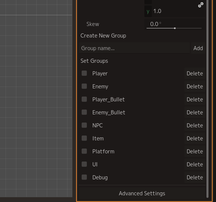The width and height of the screenshot is (216, 202).
Task: Click the scale link chain icon
Action: (200, 5)
